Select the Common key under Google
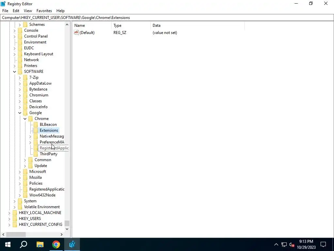This screenshot has height=251, width=334. pos(43,160)
